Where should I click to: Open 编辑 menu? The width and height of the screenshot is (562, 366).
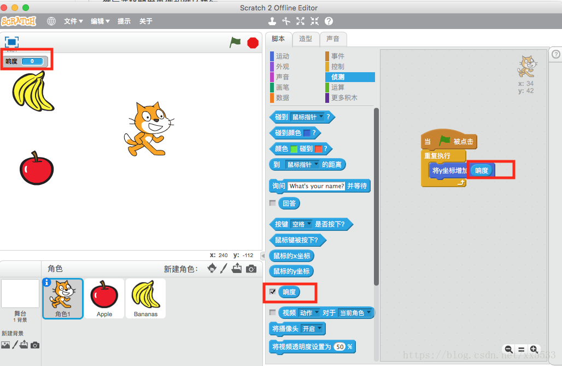100,21
